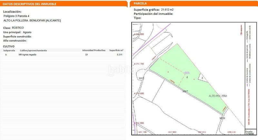Click the 'Límite de parcela' legend entry
Image resolution: width=258 pixels, height=140 pixels.
point(247,53)
